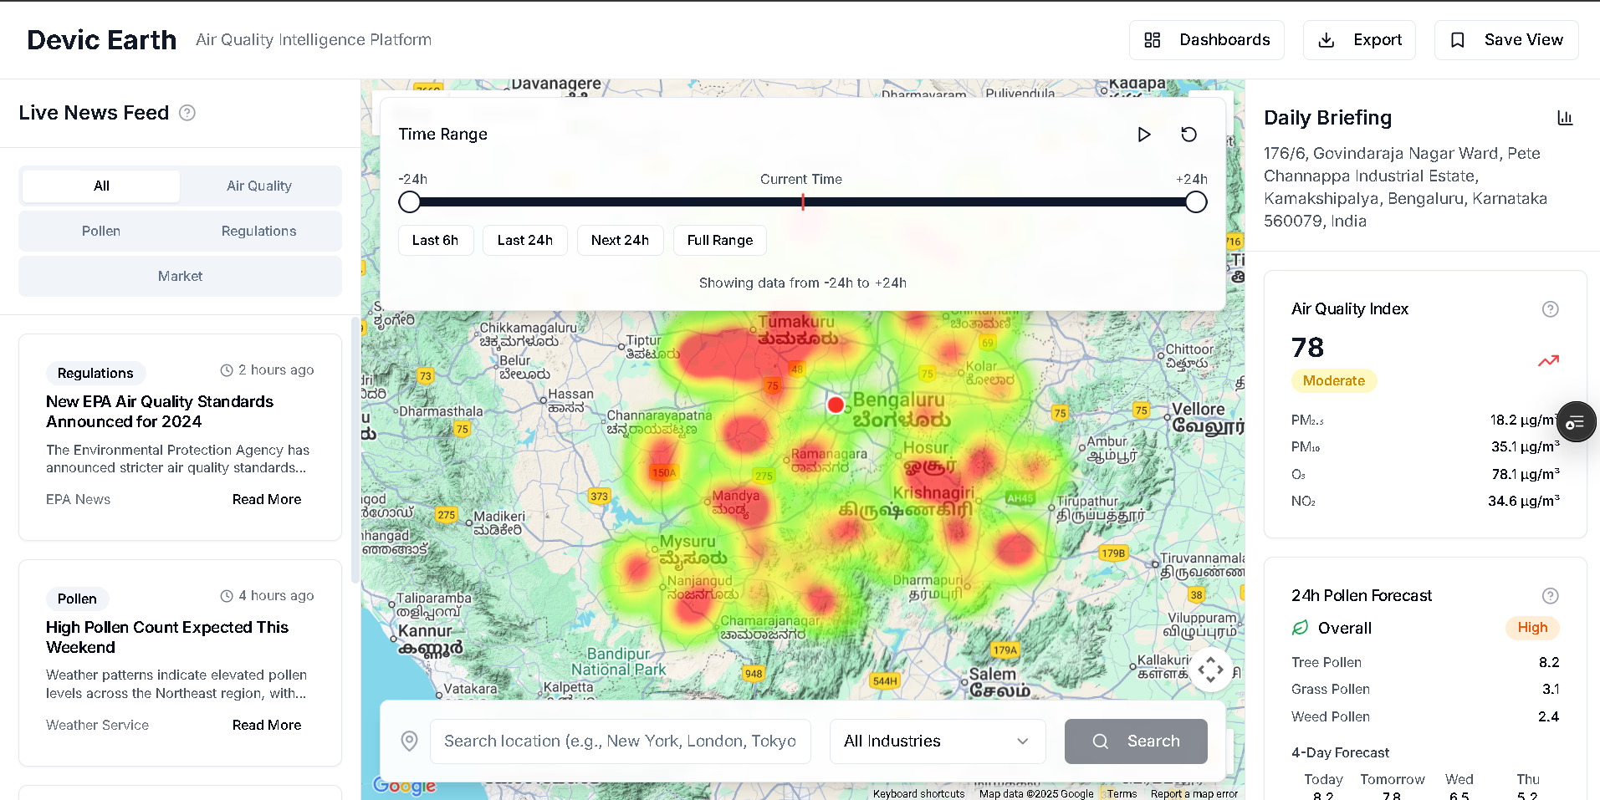Click the location pin icon by search
Viewport: 1600px width, 800px height.
[x=409, y=741]
